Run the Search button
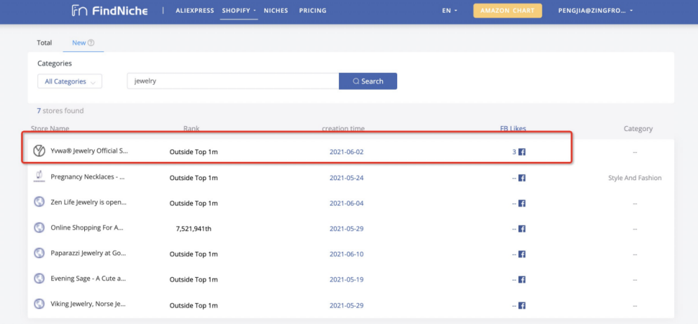The width and height of the screenshot is (698, 324). [x=368, y=81]
